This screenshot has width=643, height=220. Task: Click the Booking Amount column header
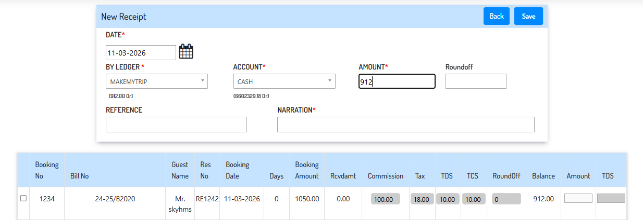click(x=307, y=170)
